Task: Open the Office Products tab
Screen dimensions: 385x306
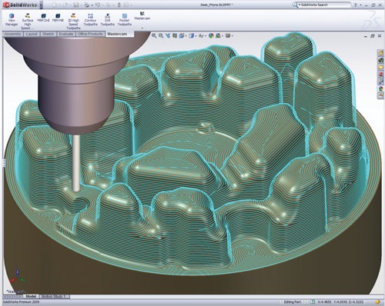Action: pyautogui.click(x=90, y=34)
